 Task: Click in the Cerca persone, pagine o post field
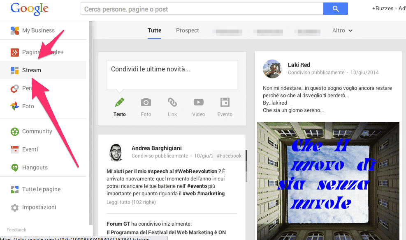202,9
